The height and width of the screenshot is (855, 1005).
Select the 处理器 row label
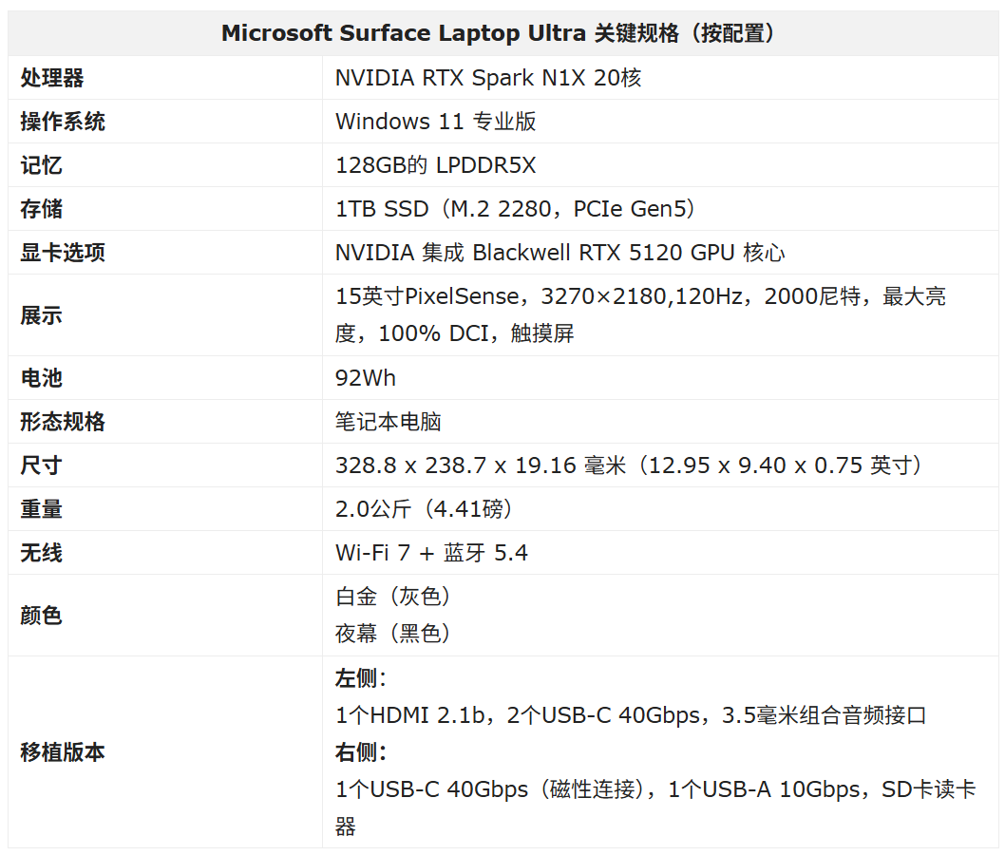52,78
